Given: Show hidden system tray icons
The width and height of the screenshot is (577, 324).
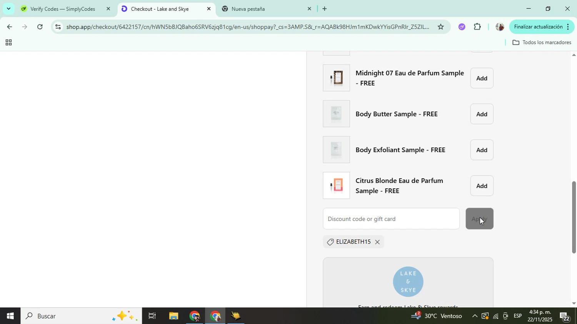Looking at the screenshot, I should pyautogui.click(x=475, y=316).
